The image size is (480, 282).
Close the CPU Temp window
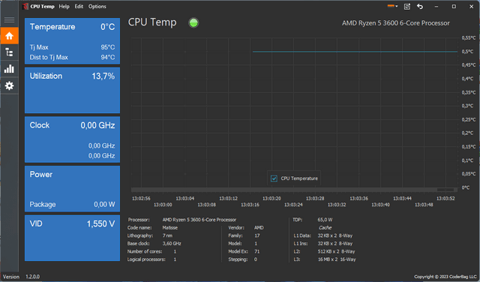[x=472, y=7]
